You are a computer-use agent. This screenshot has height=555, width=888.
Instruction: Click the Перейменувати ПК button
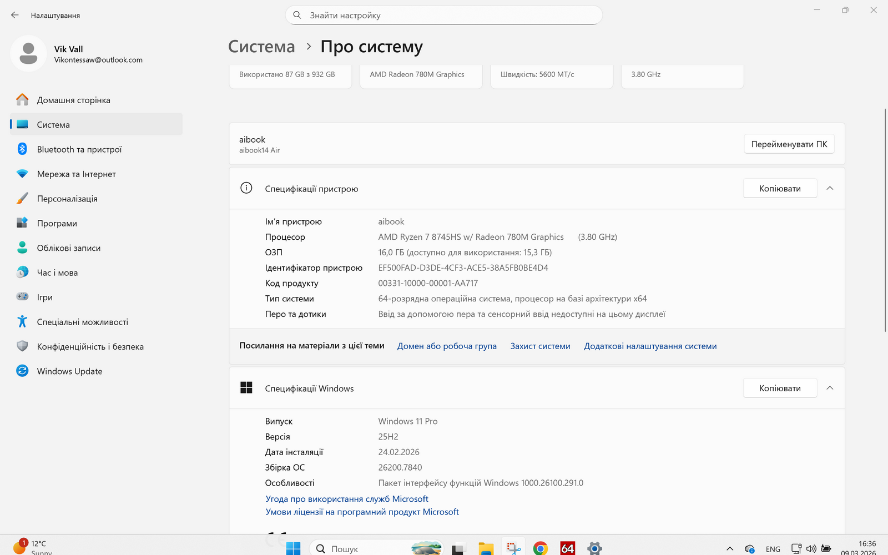789,144
